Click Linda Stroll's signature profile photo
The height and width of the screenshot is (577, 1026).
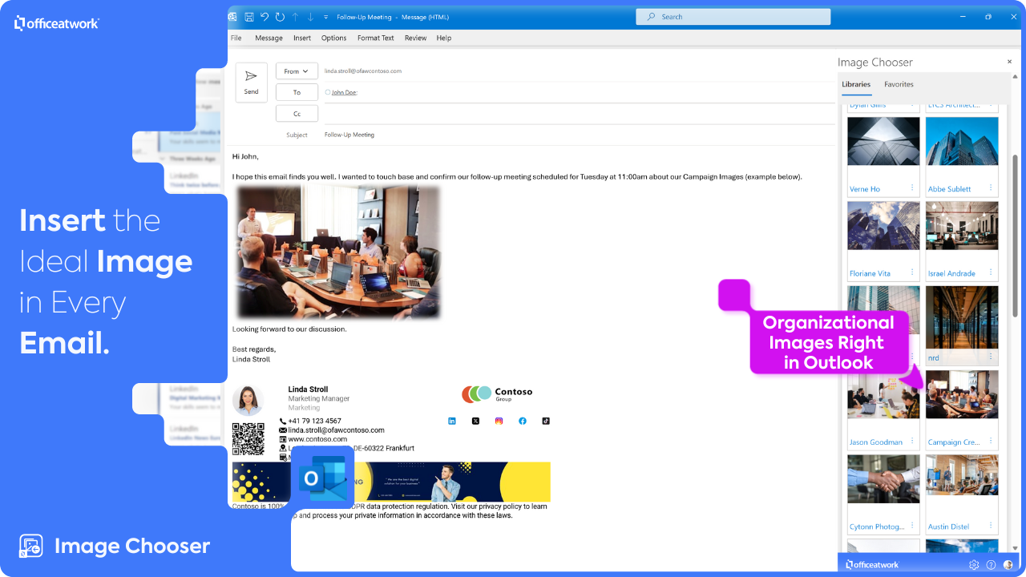248,401
